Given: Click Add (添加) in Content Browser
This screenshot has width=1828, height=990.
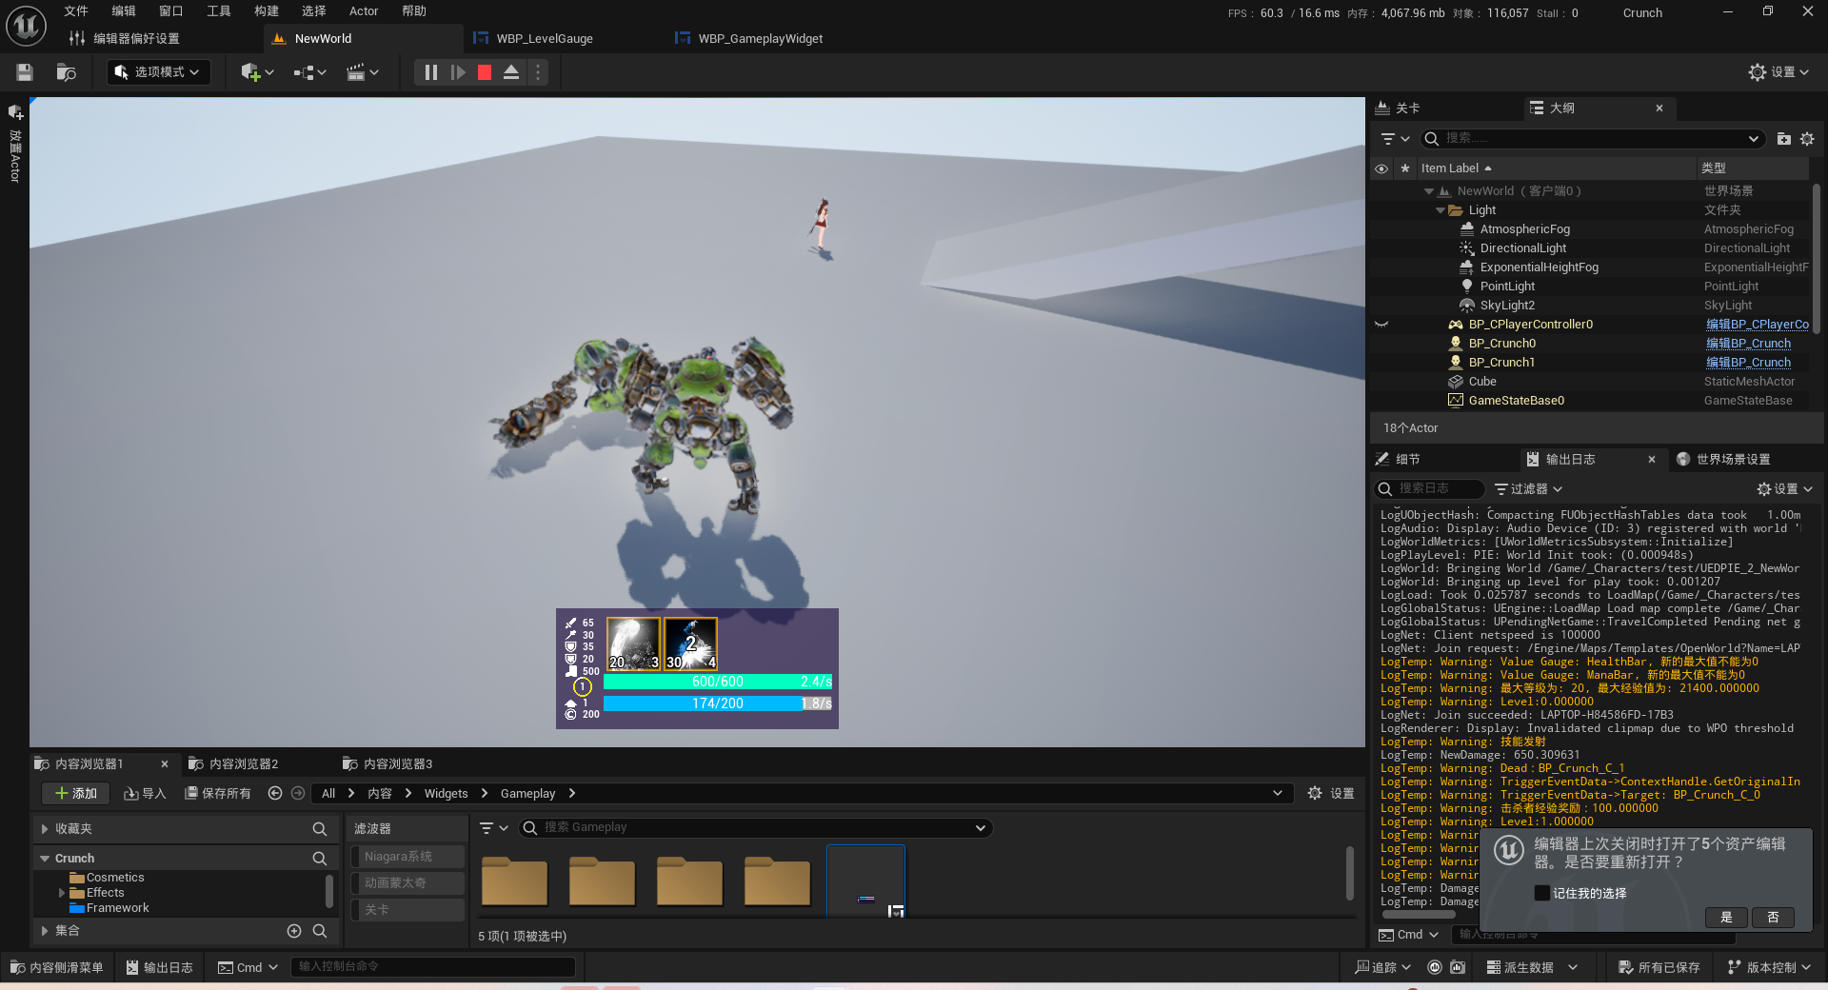Looking at the screenshot, I should [76, 794].
